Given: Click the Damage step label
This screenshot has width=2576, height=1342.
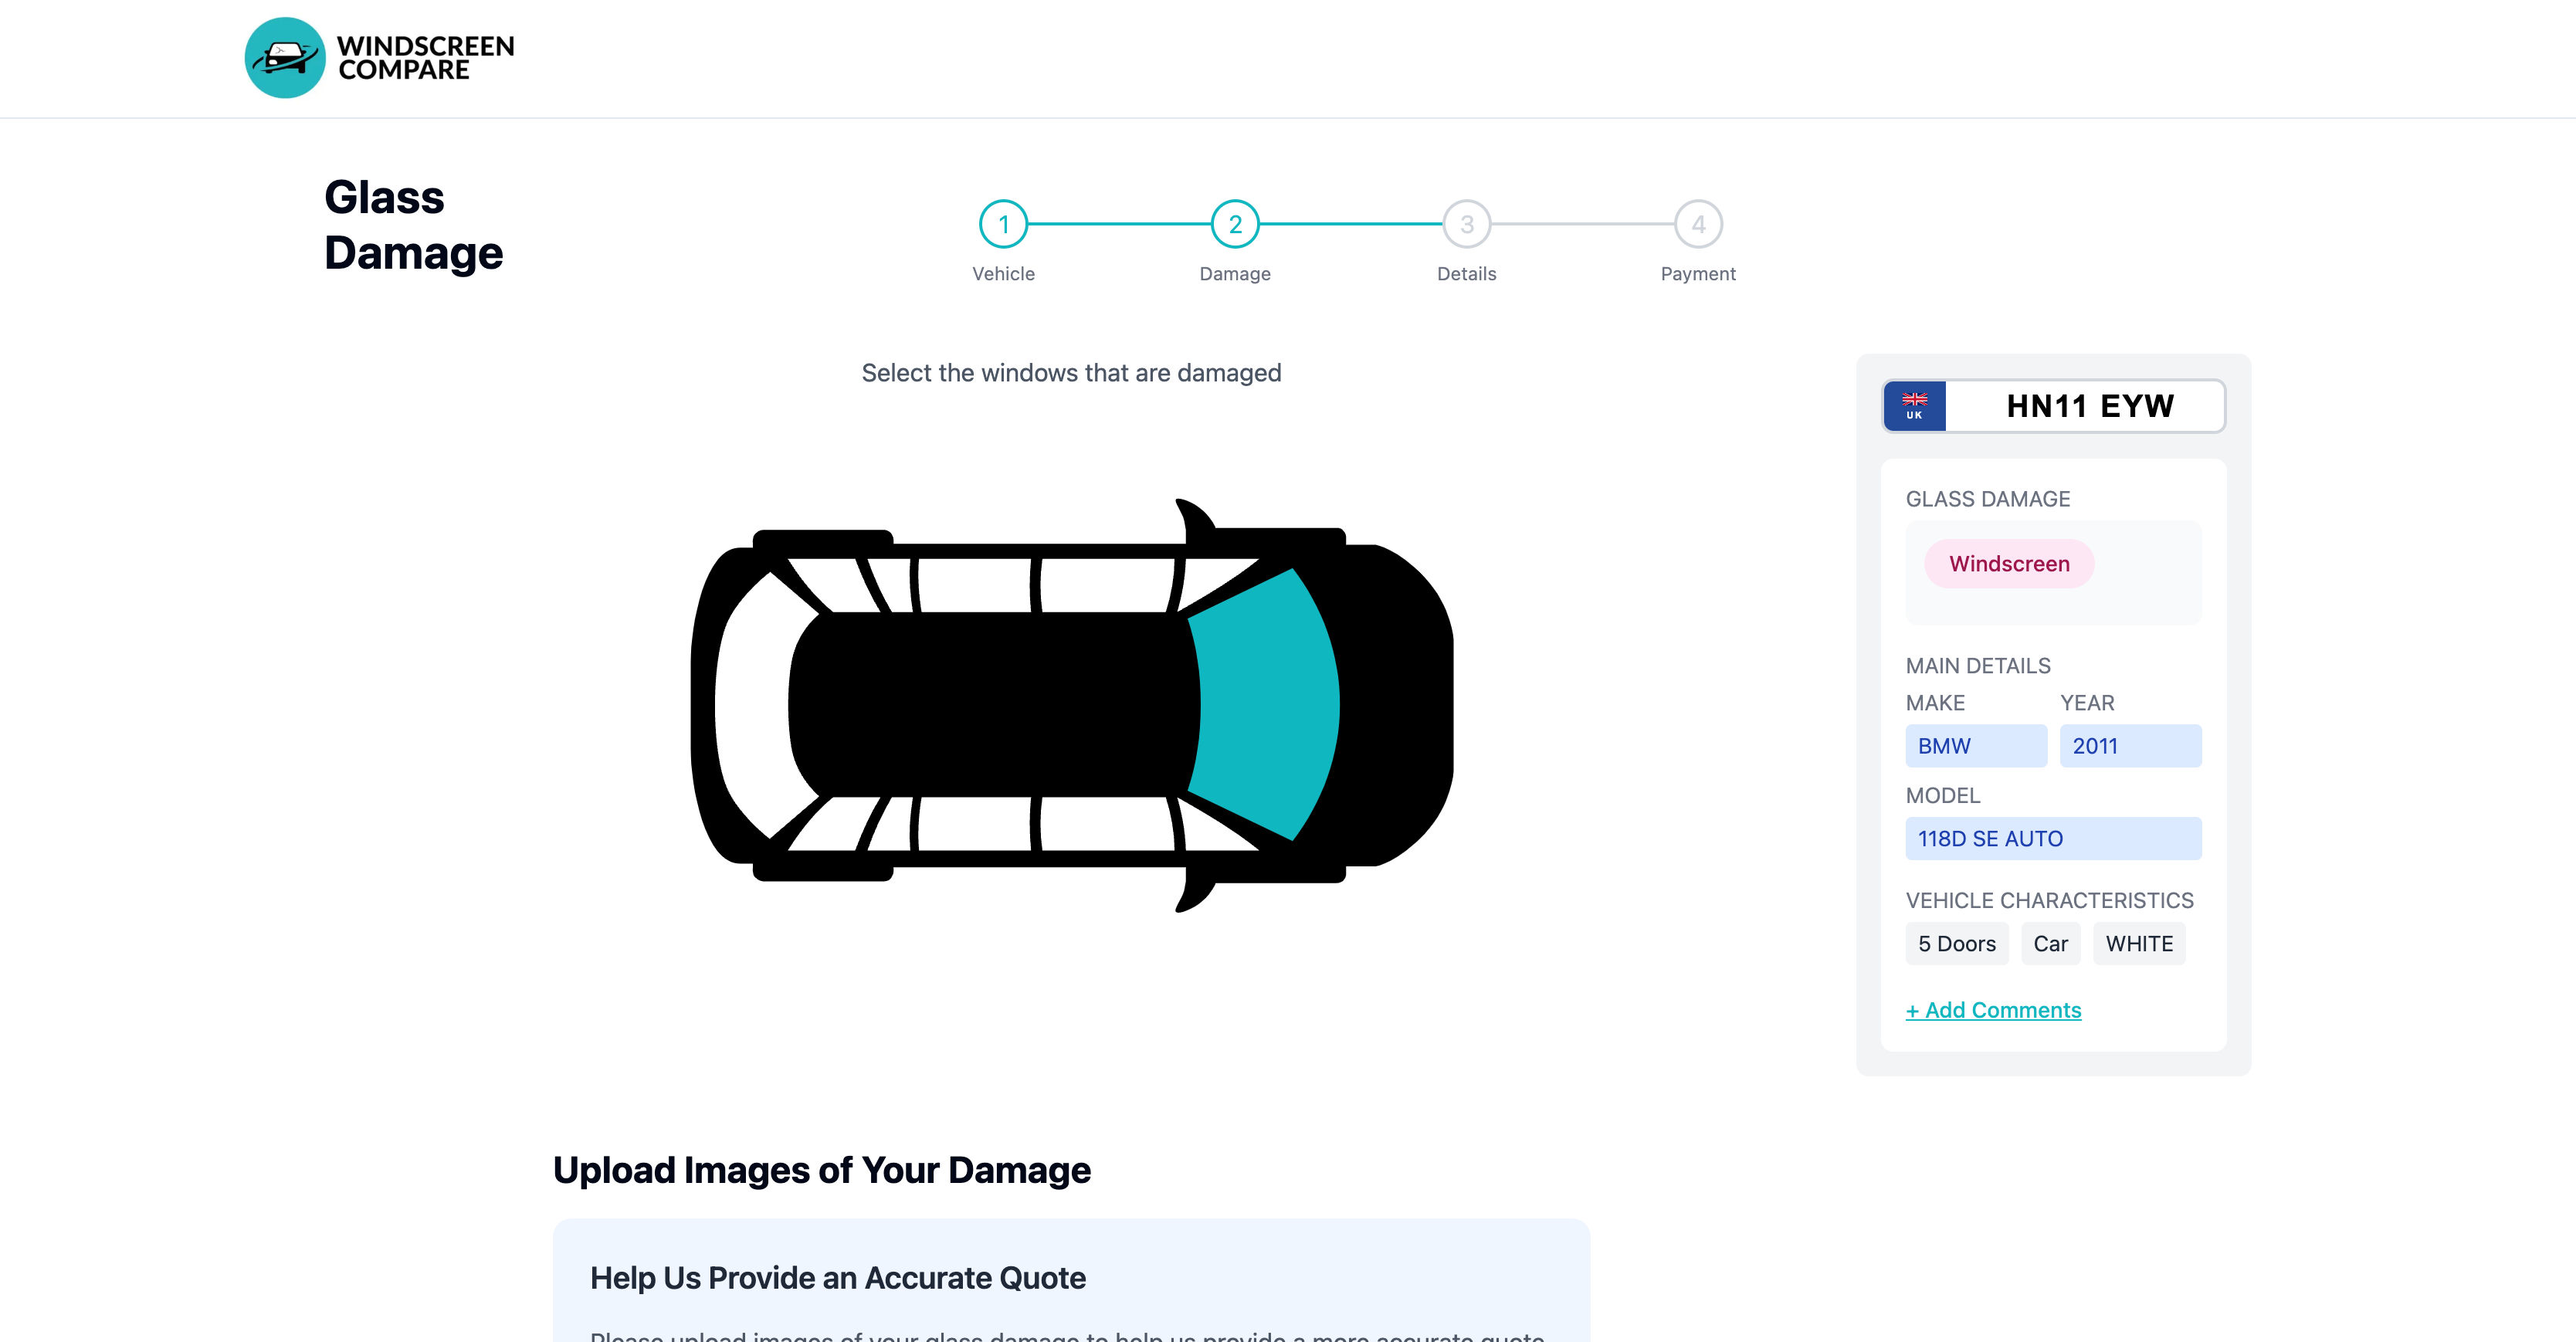Looking at the screenshot, I should tap(1235, 274).
